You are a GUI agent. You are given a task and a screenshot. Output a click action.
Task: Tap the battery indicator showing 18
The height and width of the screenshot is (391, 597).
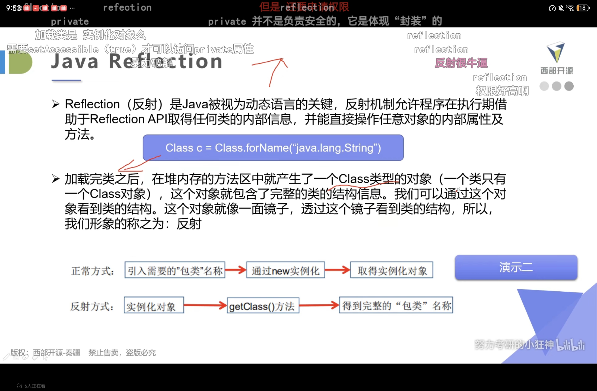(x=583, y=8)
